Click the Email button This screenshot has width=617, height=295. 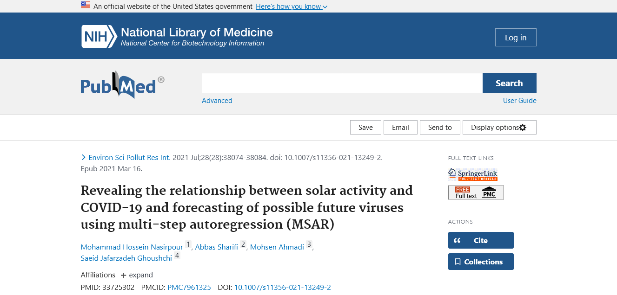[400, 128]
